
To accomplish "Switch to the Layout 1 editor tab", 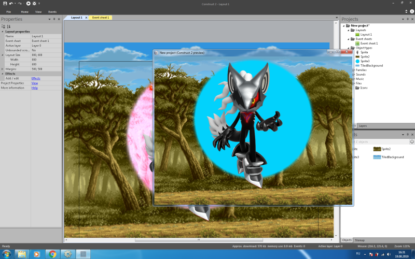I will 76,18.
